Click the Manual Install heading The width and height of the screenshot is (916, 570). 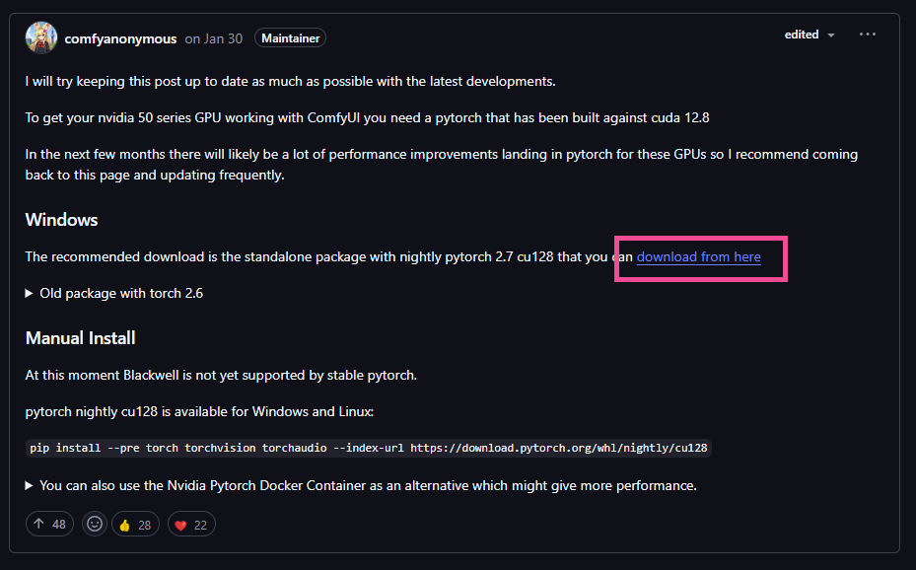pyautogui.click(x=81, y=338)
